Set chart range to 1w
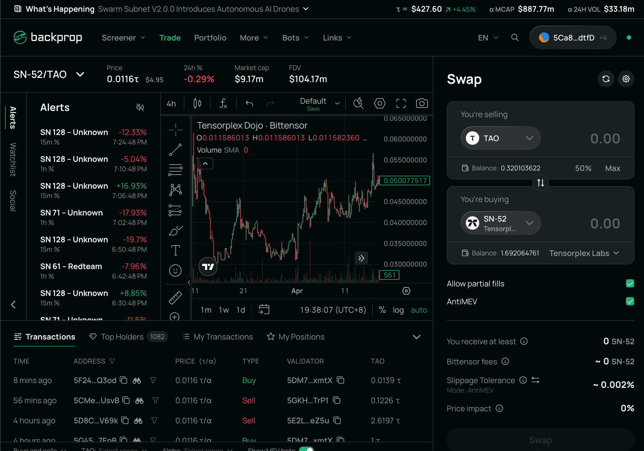Image resolution: width=644 pixels, height=451 pixels. [x=223, y=310]
